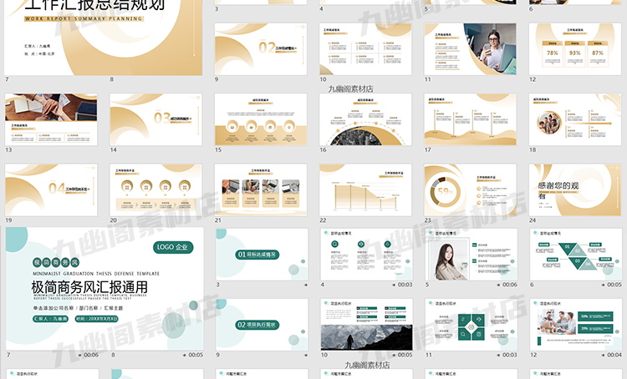Select green slide 12 with meeting photo
The image size is (627, 379).
click(x=576, y=325)
